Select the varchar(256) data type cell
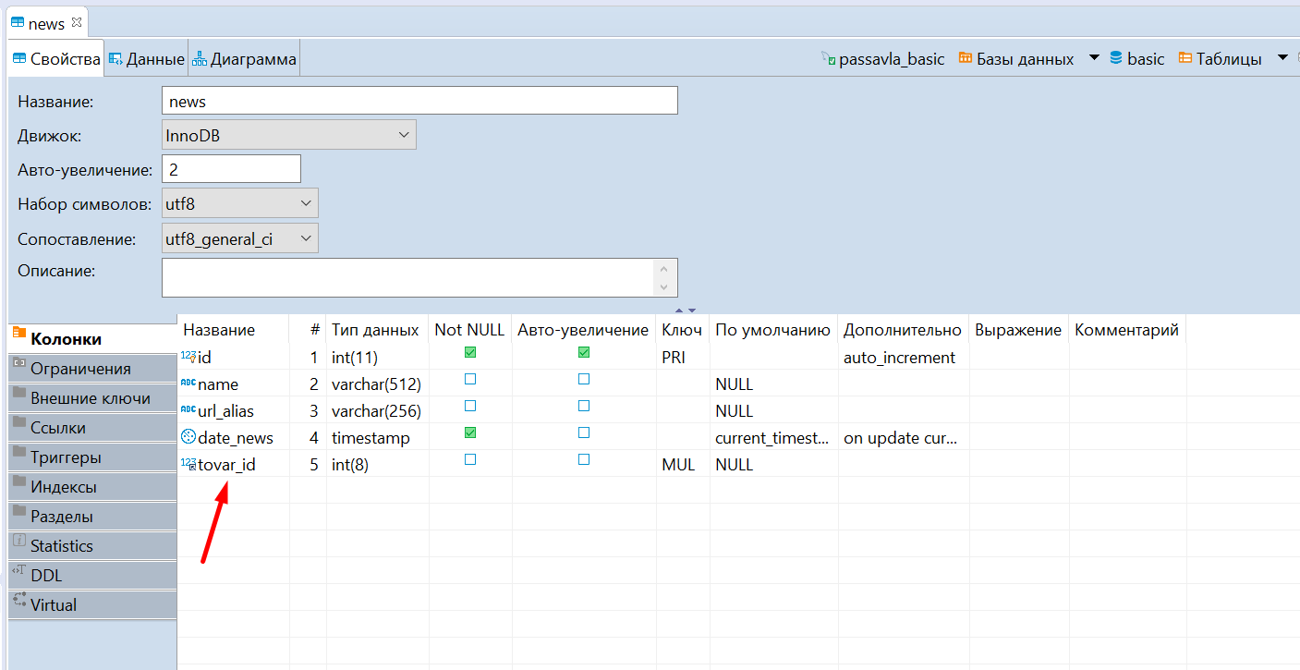Image resolution: width=1300 pixels, height=670 pixels. pyautogui.click(x=377, y=410)
